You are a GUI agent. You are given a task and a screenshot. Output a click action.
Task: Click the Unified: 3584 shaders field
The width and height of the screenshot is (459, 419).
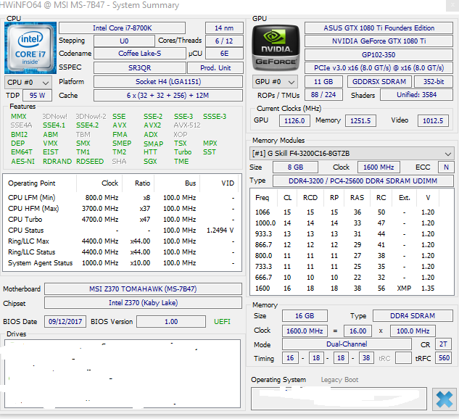tap(416, 95)
